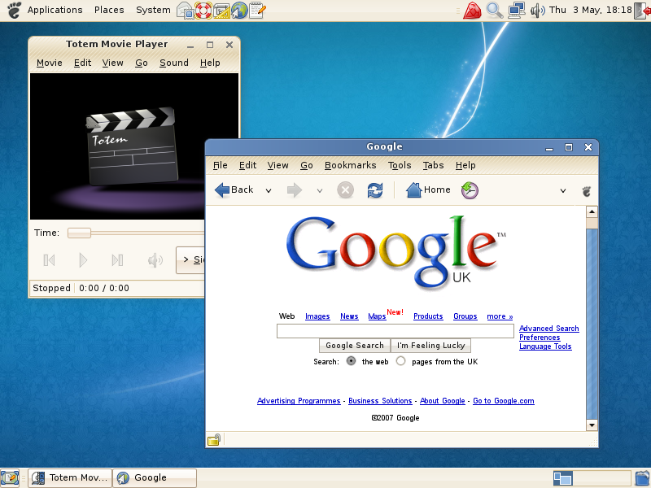
Task: Click the padlock security icon in the status bar
Action: coord(214,439)
